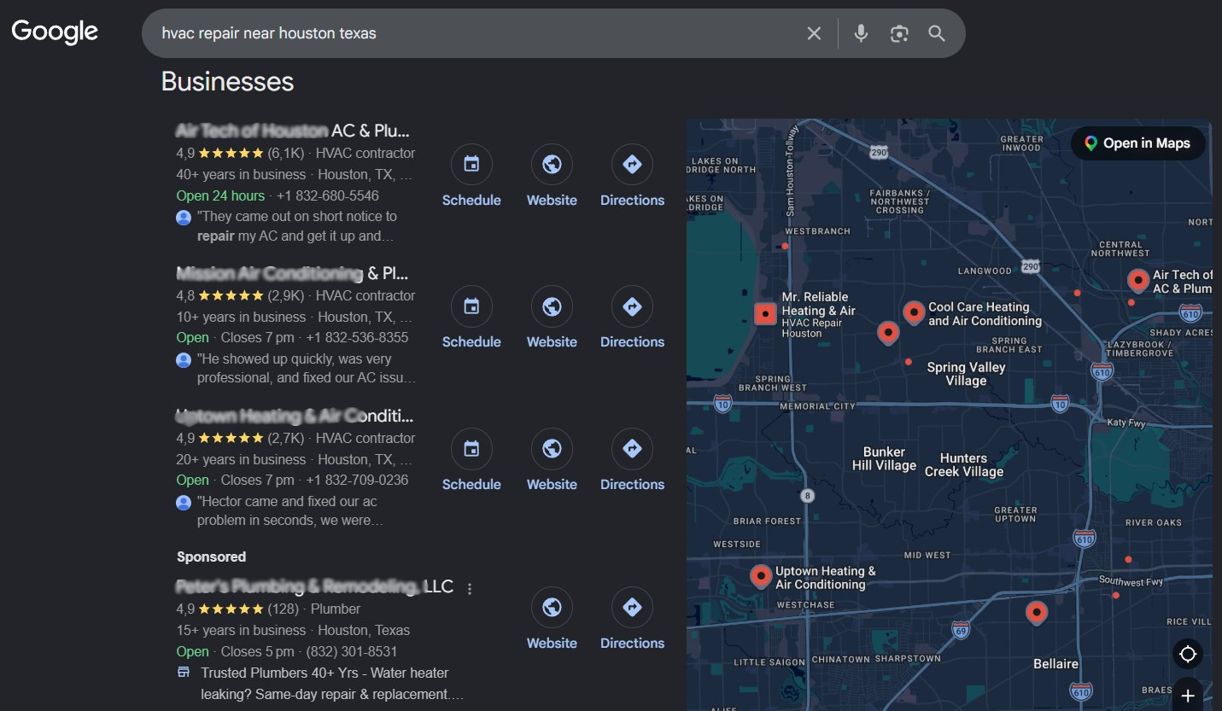
Task: Click map pin for Air Tech of AC & Plumbing
Action: pyautogui.click(x=1137, y=280)
